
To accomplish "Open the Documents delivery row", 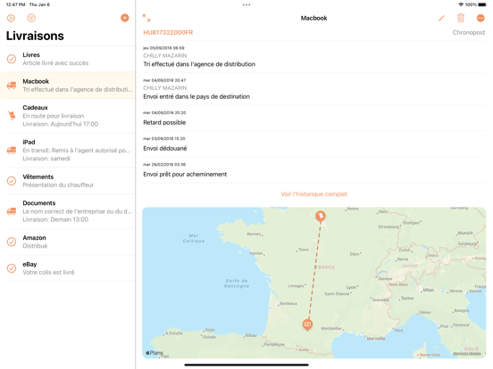I will tap(68, 211).
